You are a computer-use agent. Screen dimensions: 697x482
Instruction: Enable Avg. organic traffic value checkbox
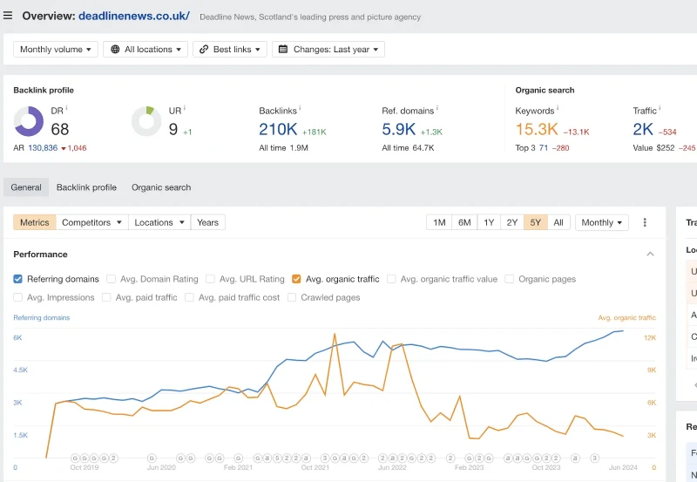point(391,279)
